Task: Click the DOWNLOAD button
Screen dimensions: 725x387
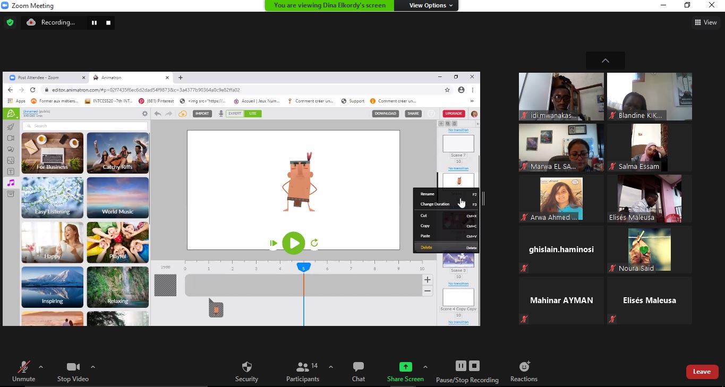Action: coord(385,114)
